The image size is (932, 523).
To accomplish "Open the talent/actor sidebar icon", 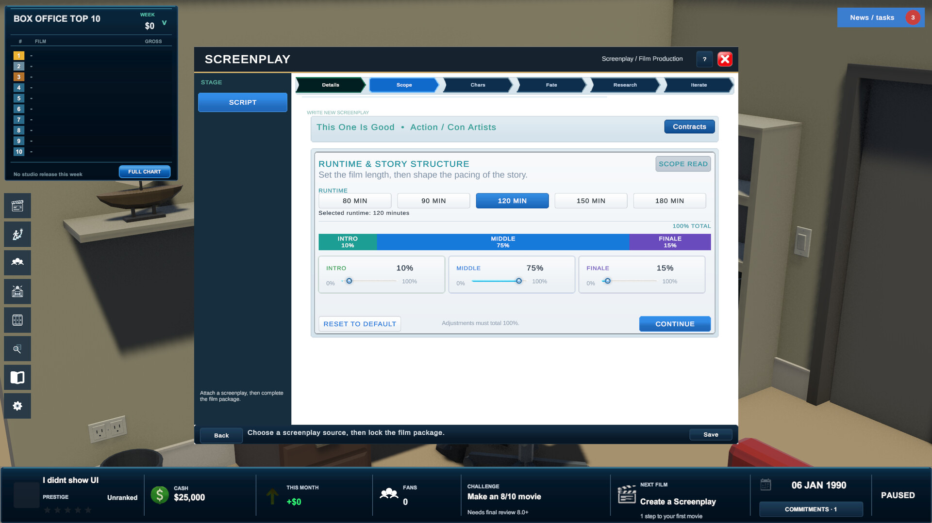I will point(17,235).
